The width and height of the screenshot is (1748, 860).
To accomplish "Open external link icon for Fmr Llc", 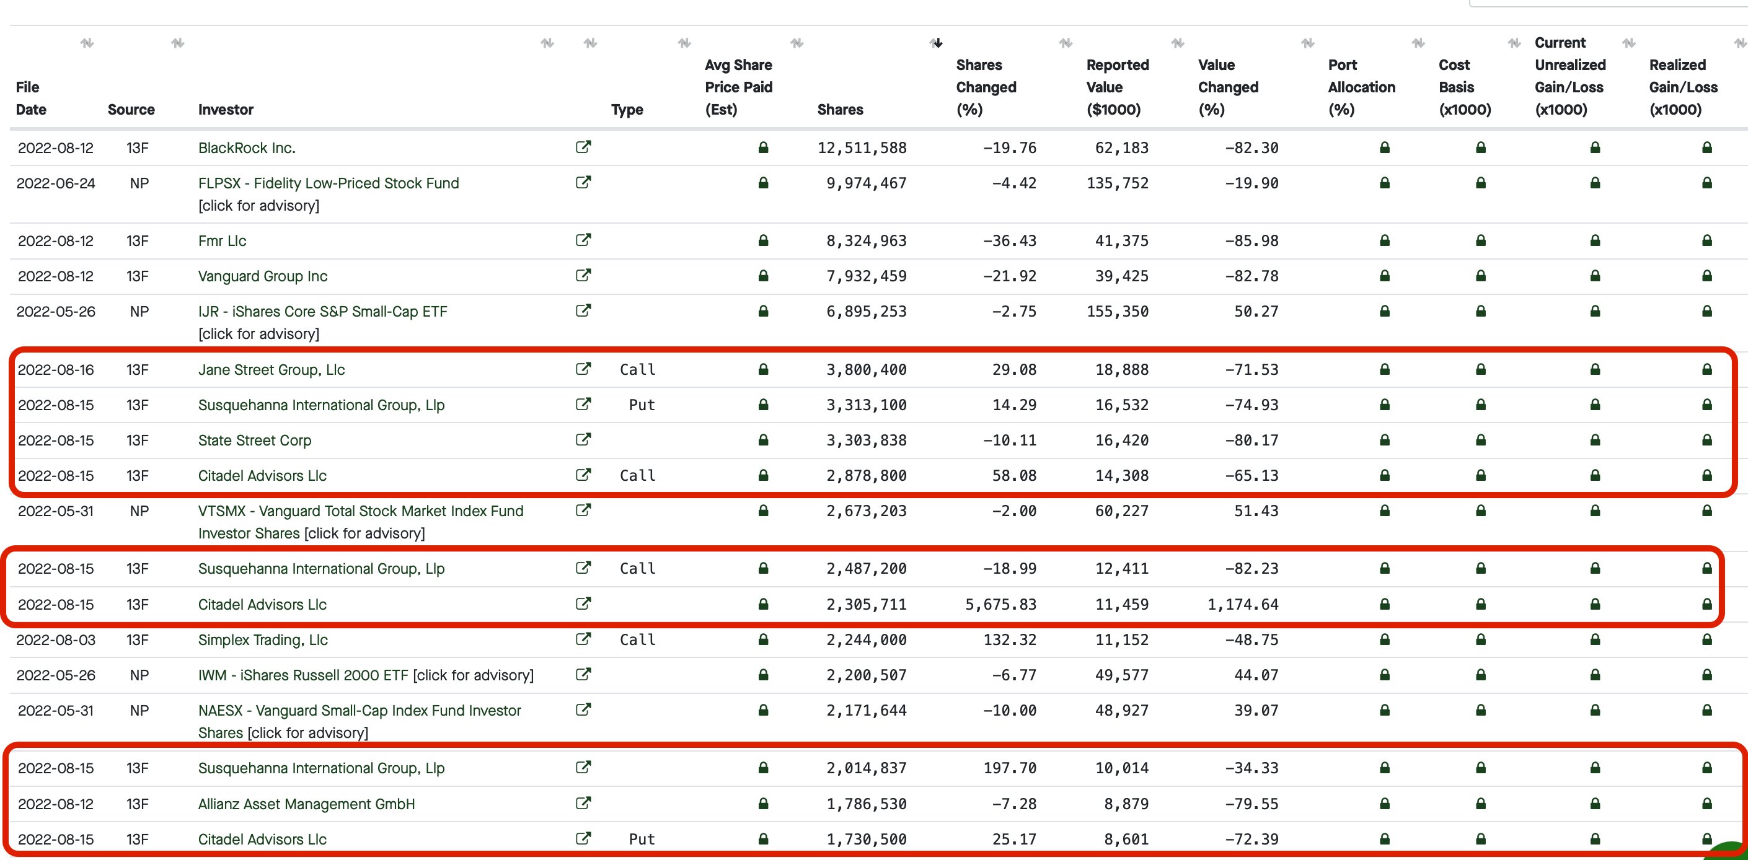I will 583,240.
